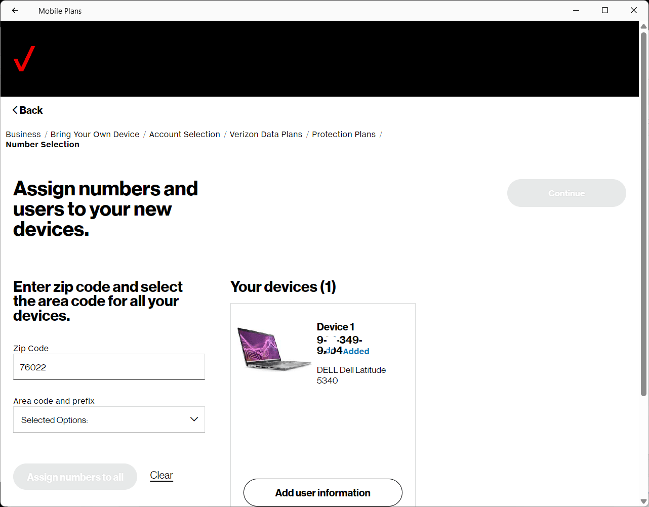This screenshot has width=649, height=507.
Task: Click the window back arrow icon
Action: tap(15, 11)
